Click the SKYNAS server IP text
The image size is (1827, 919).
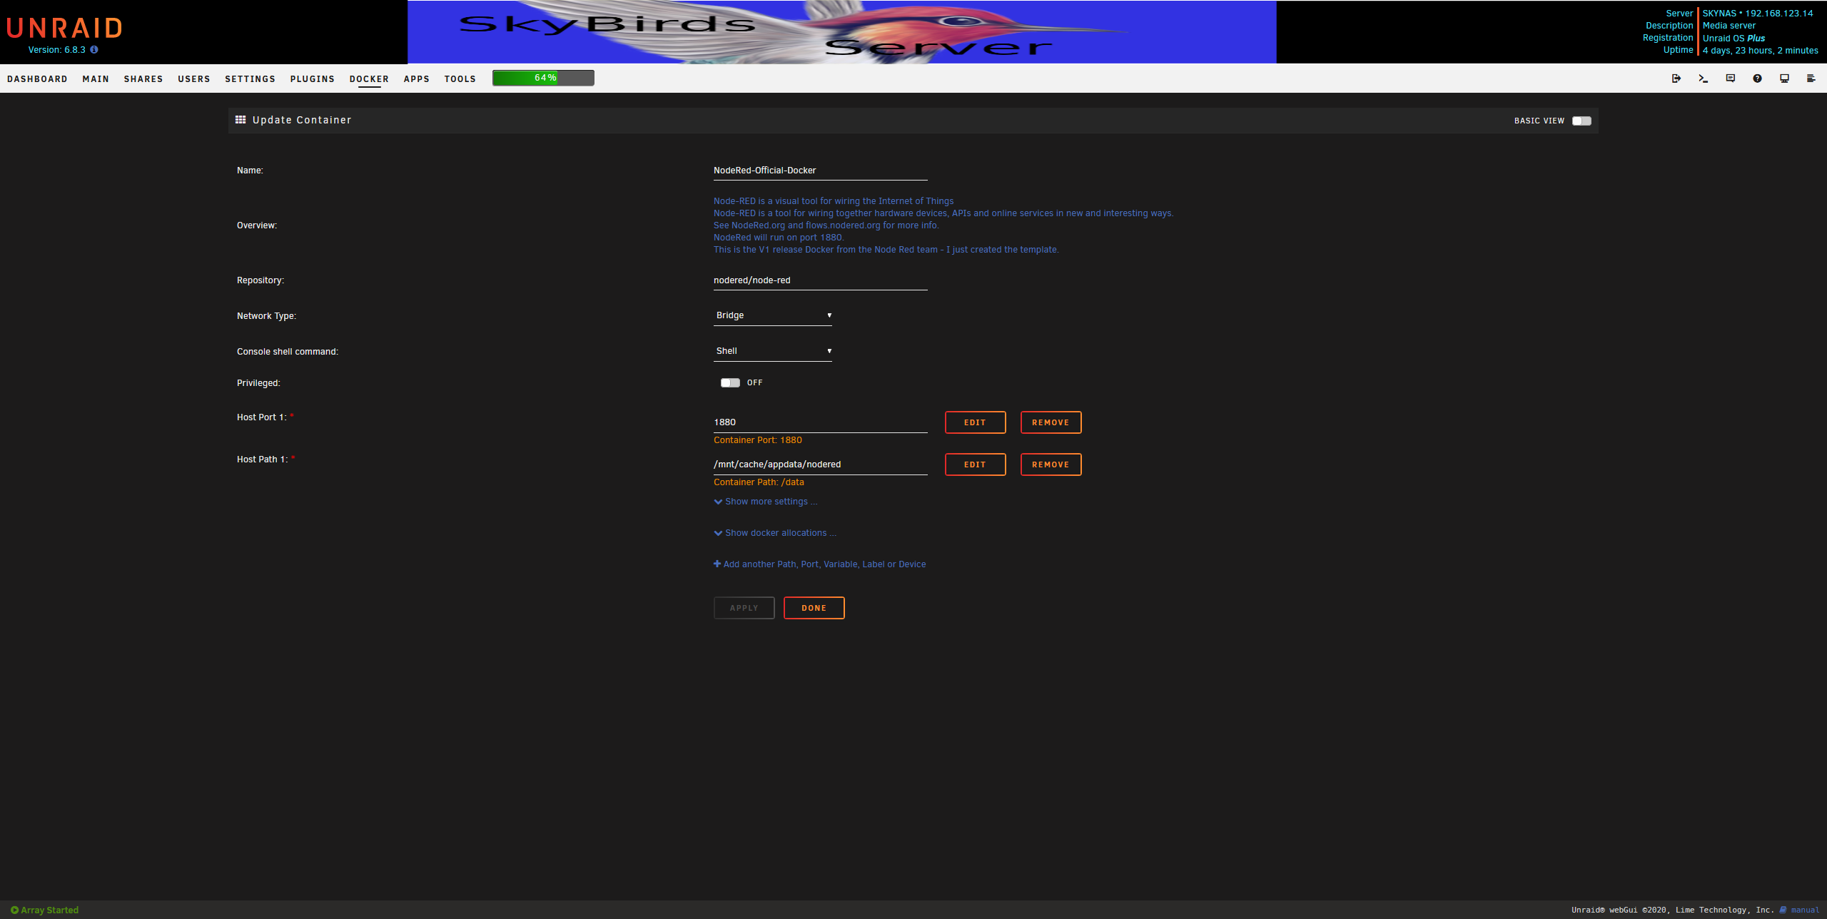(1758, 14)
